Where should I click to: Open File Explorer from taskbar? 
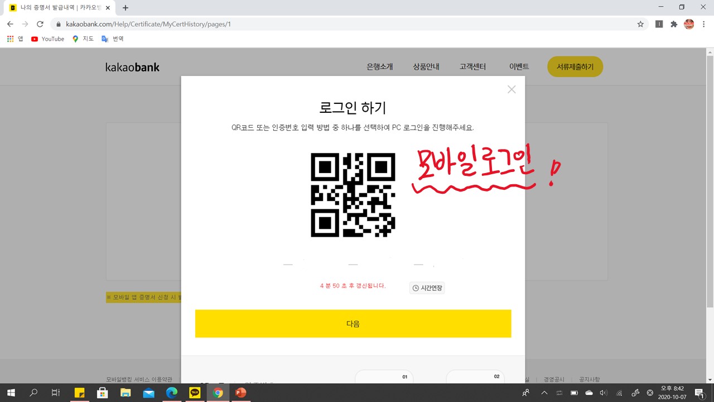click(126, 393)
